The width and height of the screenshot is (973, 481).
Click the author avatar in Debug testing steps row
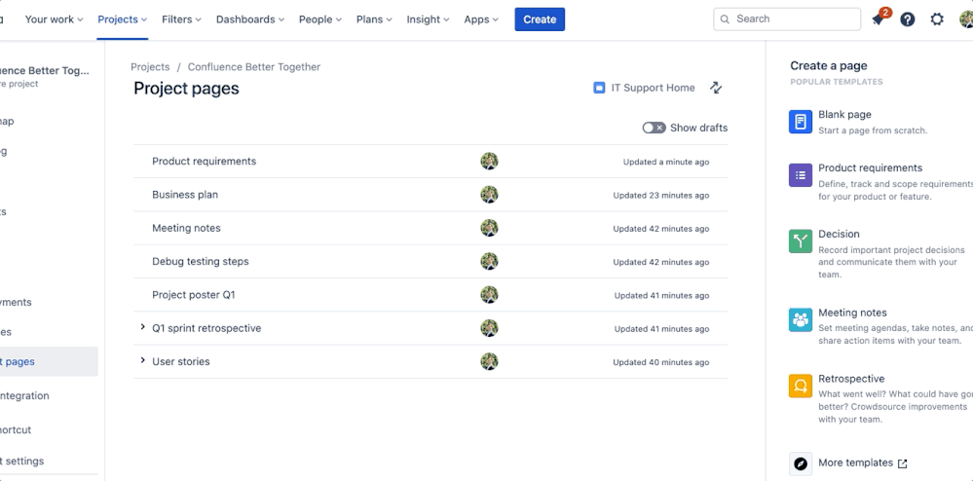[489, 262]
